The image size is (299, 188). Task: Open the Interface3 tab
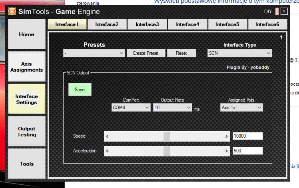pyautogui.click(x=147, y=24)
